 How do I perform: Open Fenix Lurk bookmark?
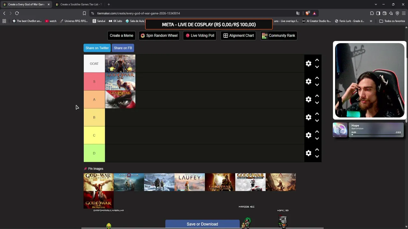(x=349, y=21)
